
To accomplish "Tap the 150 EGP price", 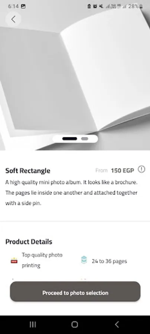I will click(x=122, y=171).
